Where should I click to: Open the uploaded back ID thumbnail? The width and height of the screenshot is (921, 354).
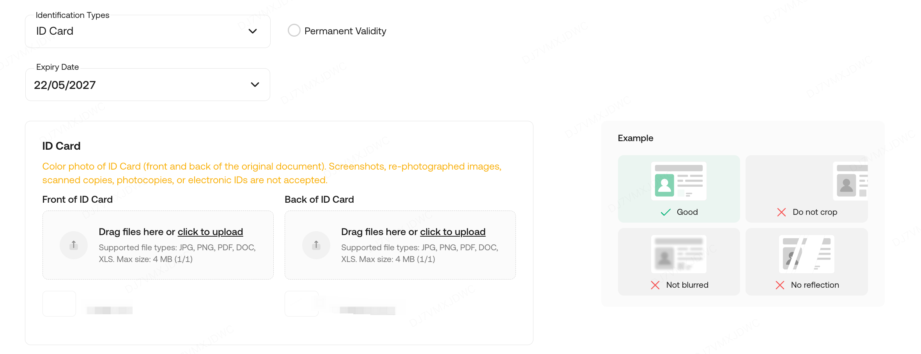pos(301,304)
